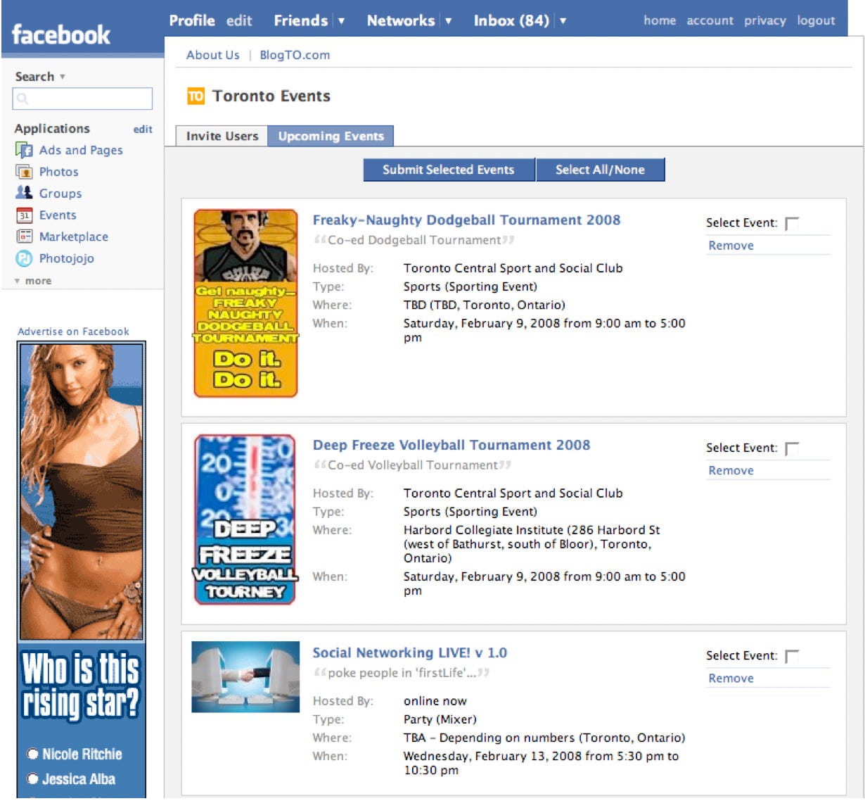Image resolution: width=865 pixels, height=801 pixels.
Task: Click the Dodgeball tournament poster thumbnail
Action: pos(245,303)
